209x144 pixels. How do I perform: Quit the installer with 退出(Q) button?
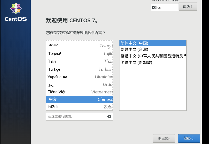point(164,138)
